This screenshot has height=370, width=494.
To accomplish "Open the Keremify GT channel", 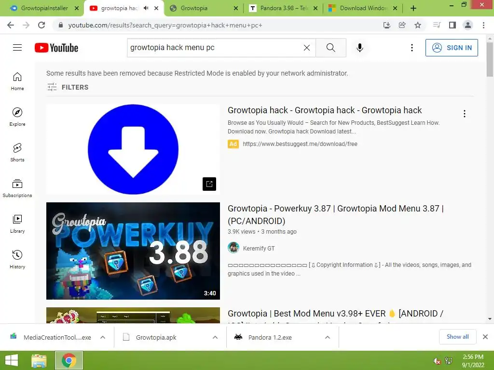I will point(259,249).
